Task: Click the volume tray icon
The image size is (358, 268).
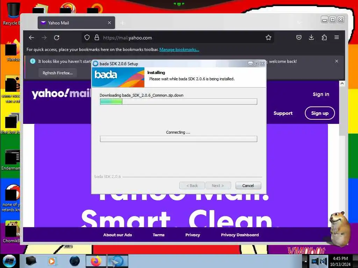Action: coord(323,261)
